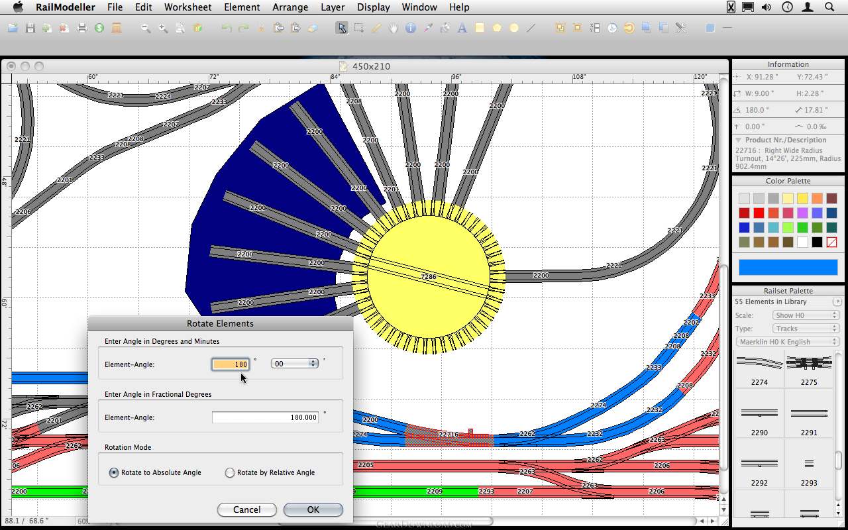The height and width of the screenshot is (530, 848).
Task: Select Rotate to Absolute Angle radio button
Action: click(x=114, y=472)
